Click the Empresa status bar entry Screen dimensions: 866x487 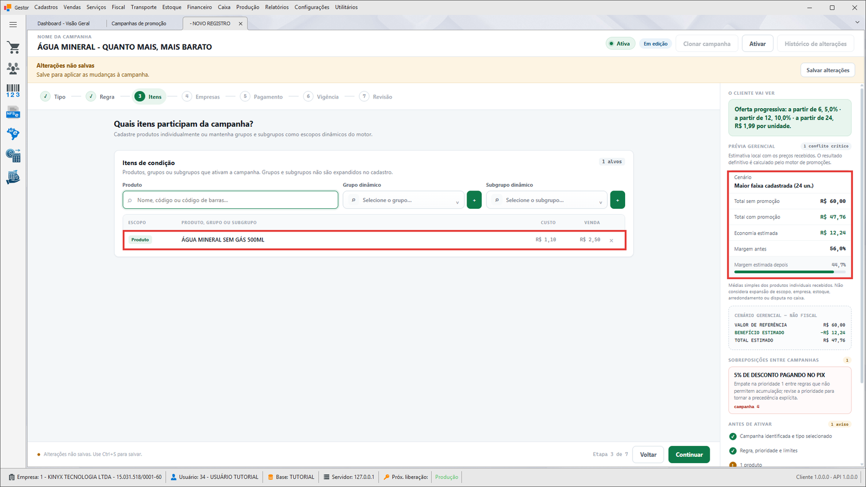pyautogui.click(x=85, y=477)
